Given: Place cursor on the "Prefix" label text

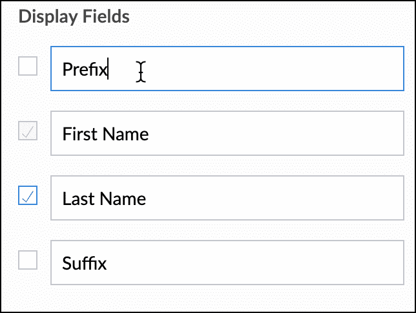Looking at the screenshot, I should point(84,69).
